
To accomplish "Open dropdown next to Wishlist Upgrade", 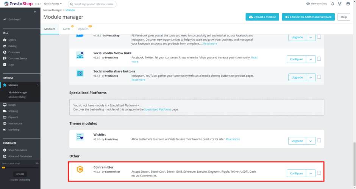I will 311,141.
